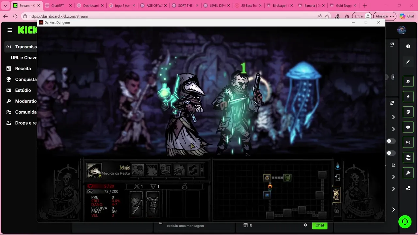418x235 pixels.
Task: Open the browser Copilot Chat button
Action: click(407, 16)
